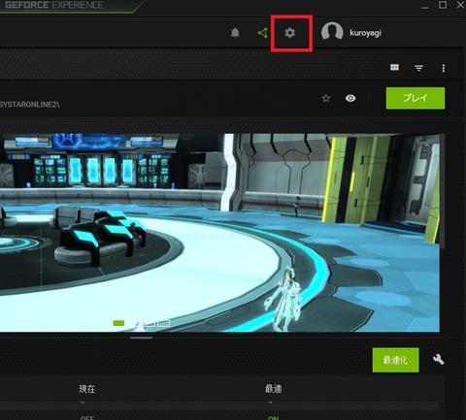This screenshot has height=420, width=466.
Task: Toggle game visibility eye icon
Action: pos(350,98)
